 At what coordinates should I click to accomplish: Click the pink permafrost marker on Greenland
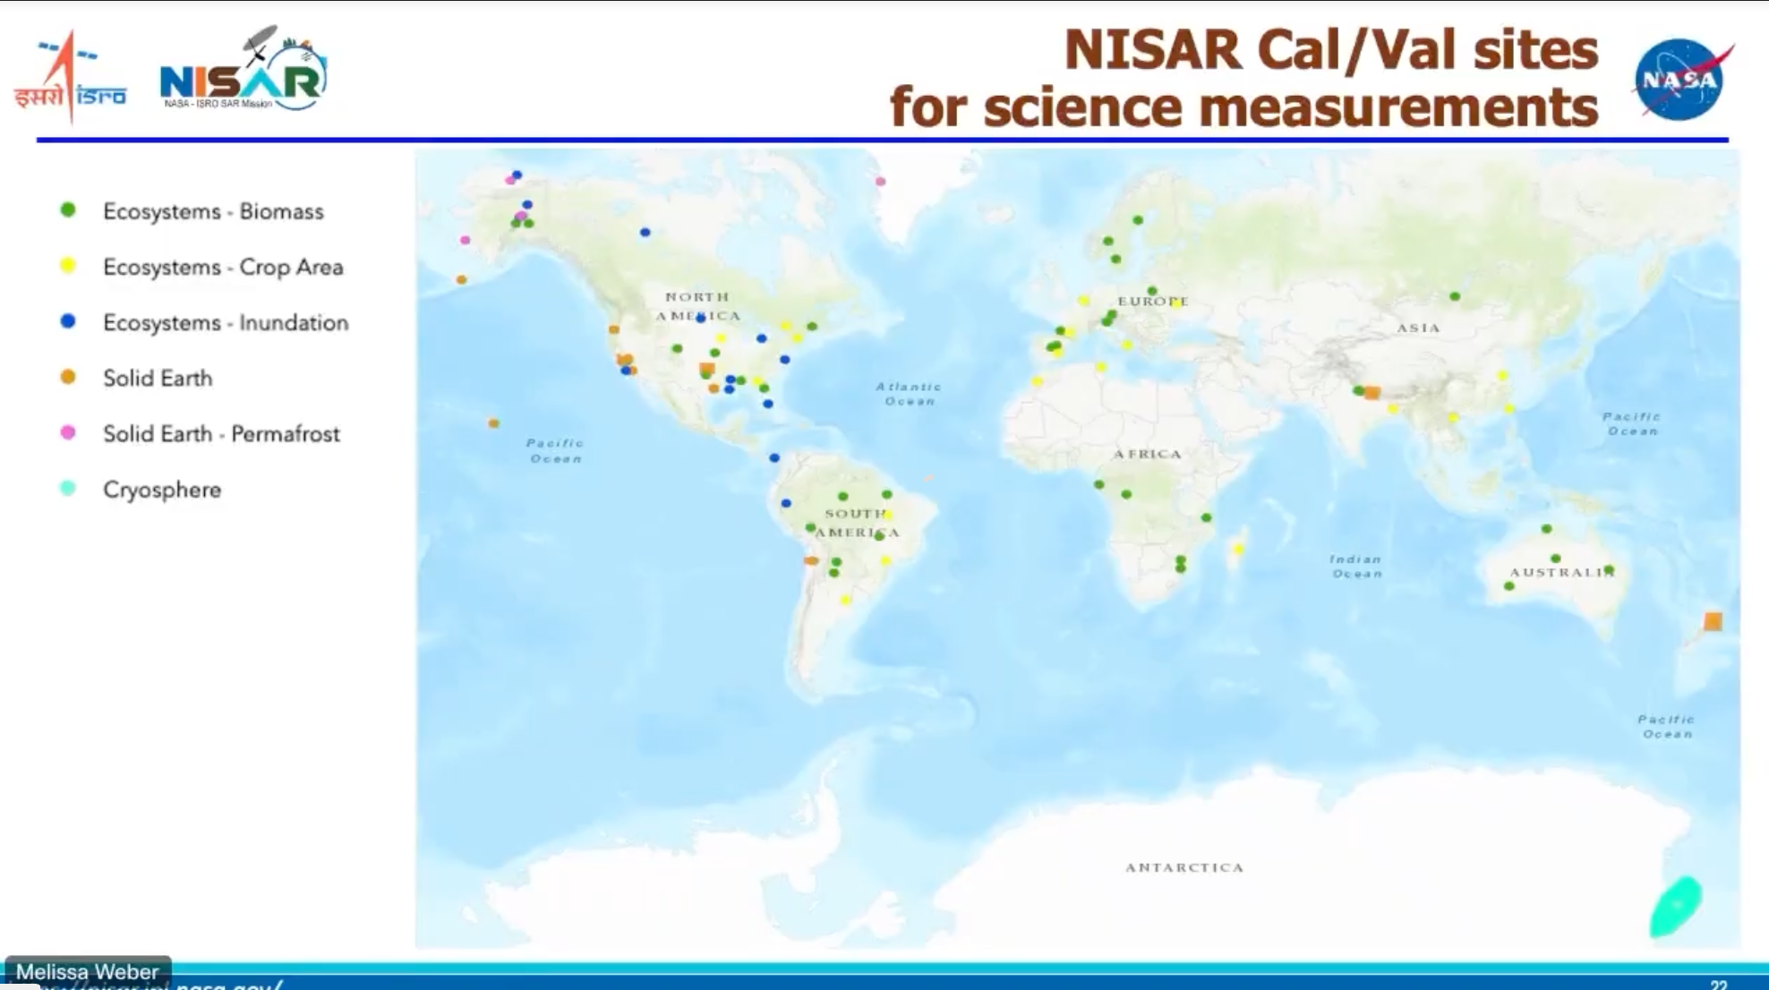click(x=881, y=182)
